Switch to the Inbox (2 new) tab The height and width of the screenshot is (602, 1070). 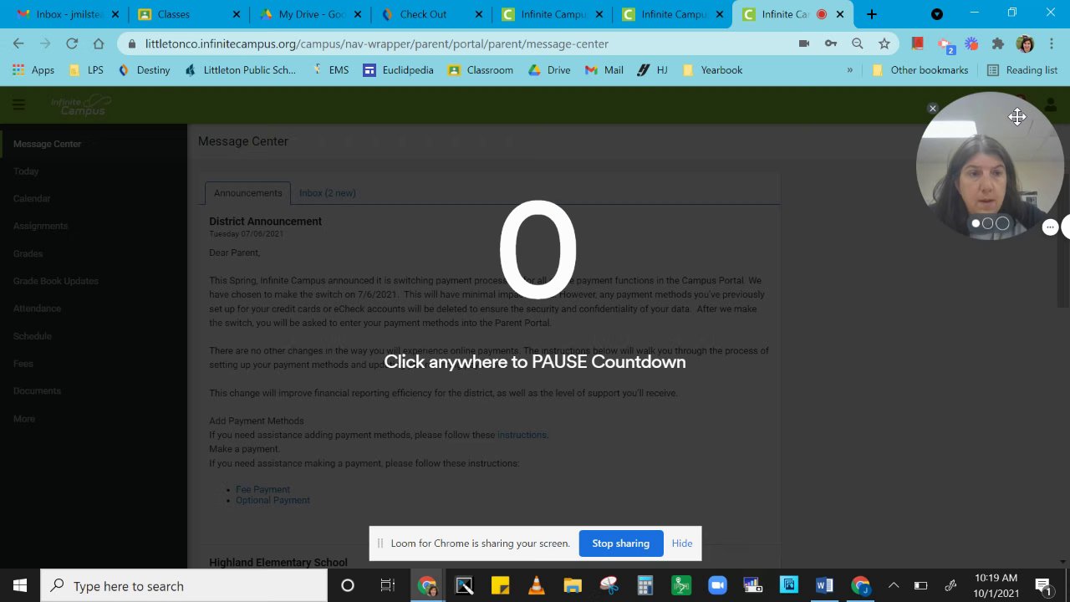click(x=328, y=193)
